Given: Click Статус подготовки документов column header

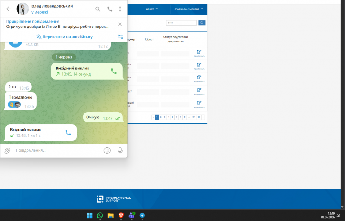Looking at the screenshot, I should 175,39.
